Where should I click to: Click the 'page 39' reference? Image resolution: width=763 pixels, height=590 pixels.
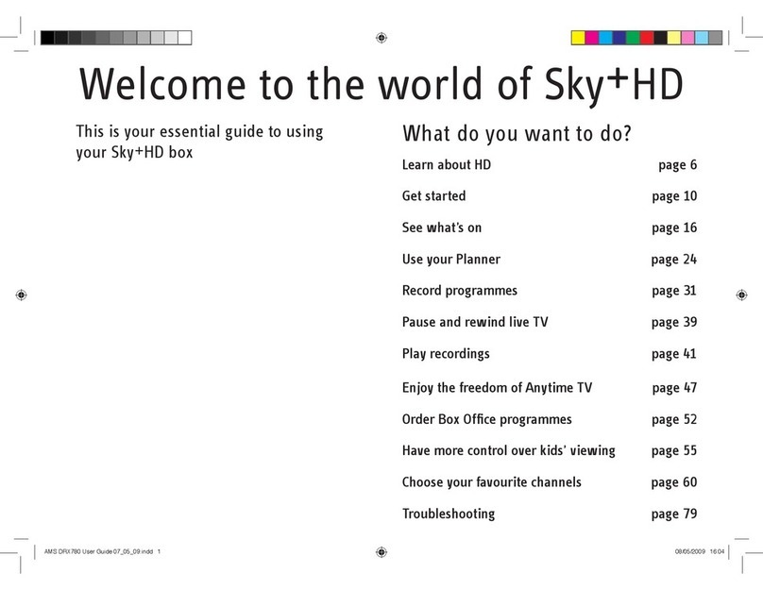tap(674, 323)
